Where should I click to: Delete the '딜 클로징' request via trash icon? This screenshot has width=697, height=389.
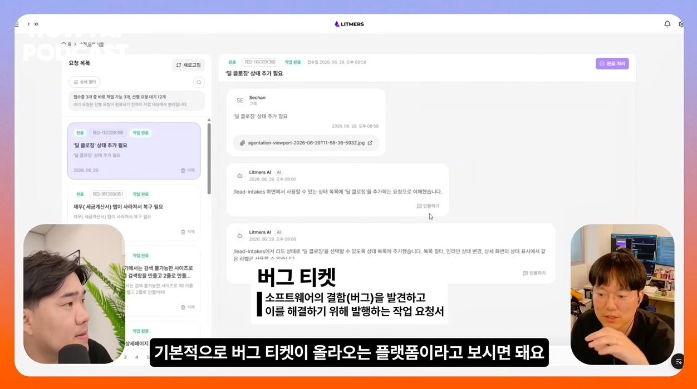coord(188,171)
